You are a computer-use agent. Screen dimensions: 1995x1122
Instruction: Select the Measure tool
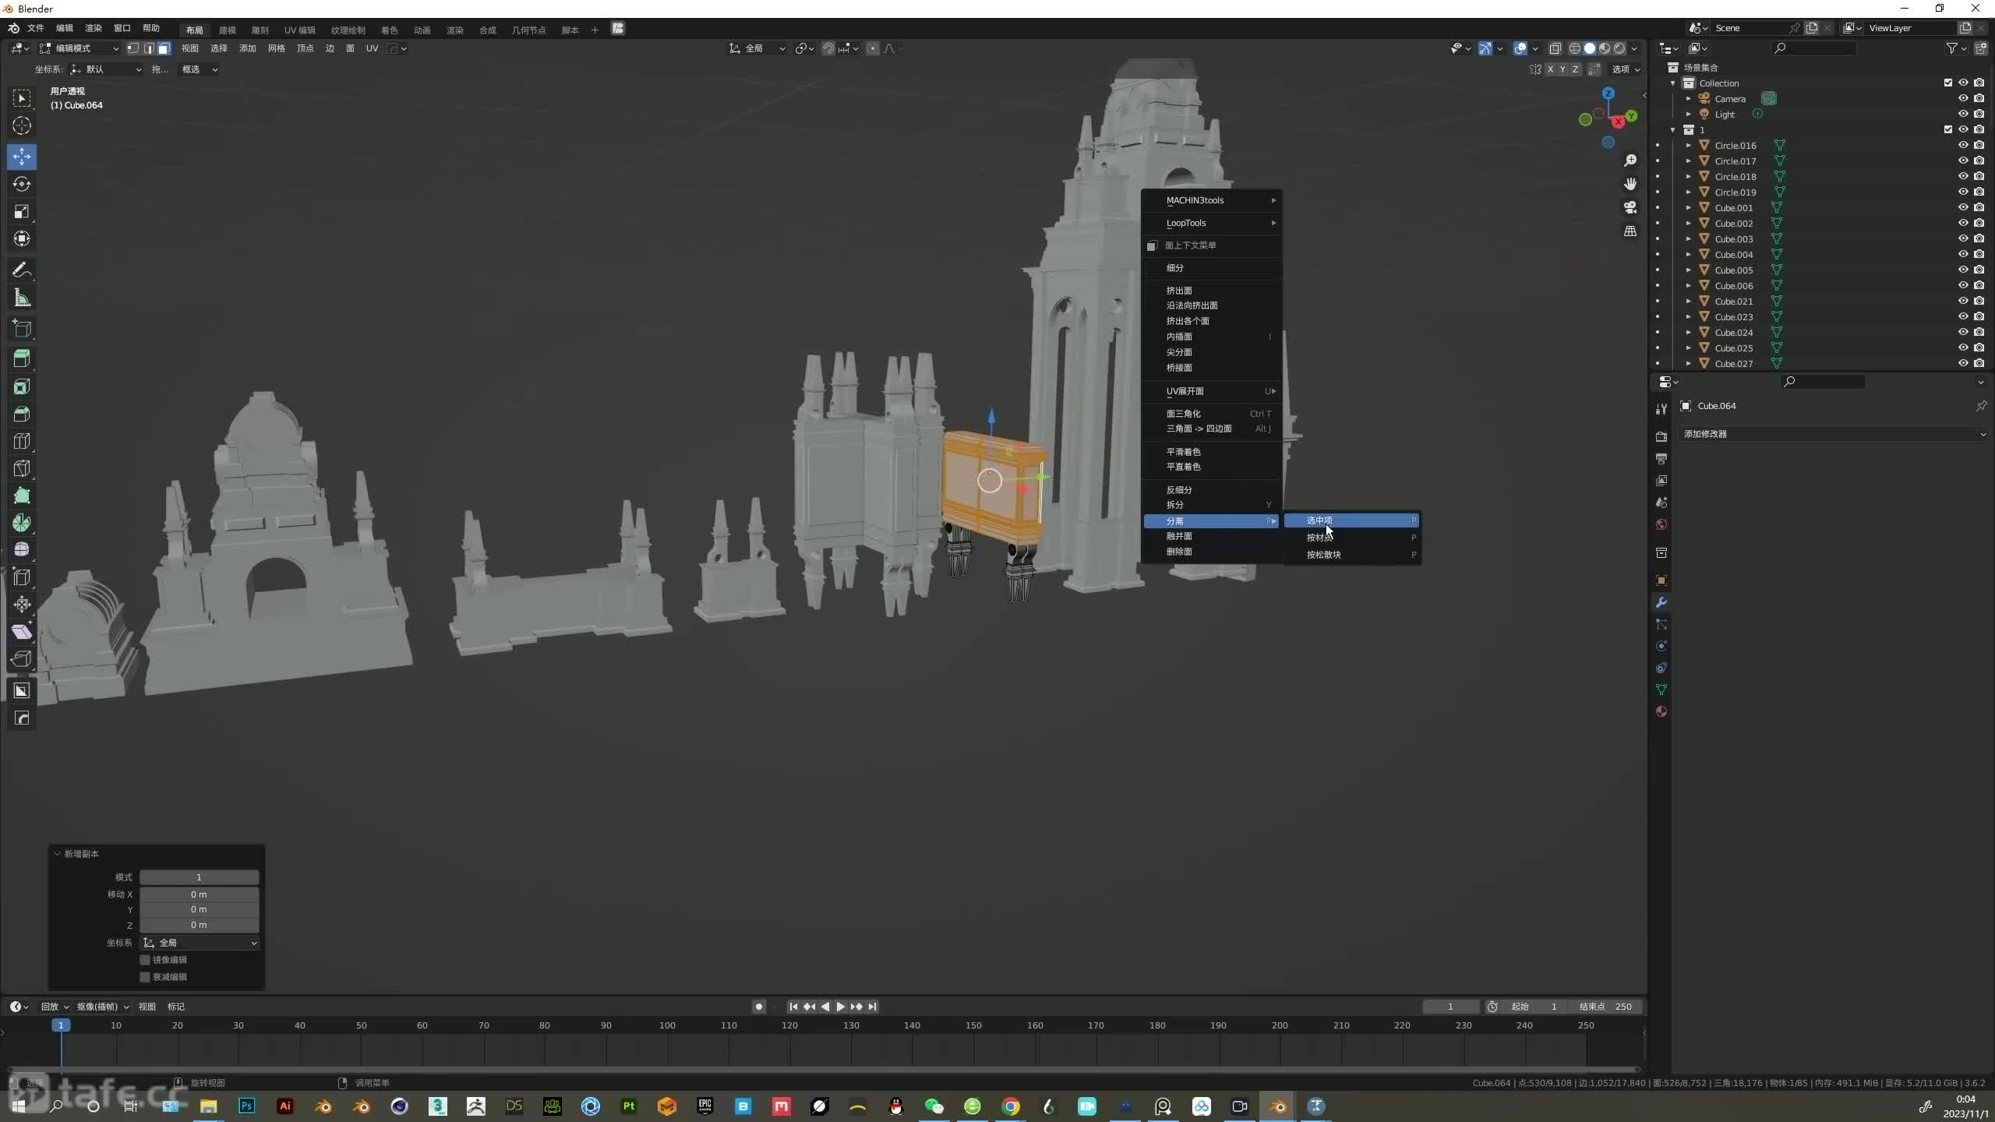point(22,298)
